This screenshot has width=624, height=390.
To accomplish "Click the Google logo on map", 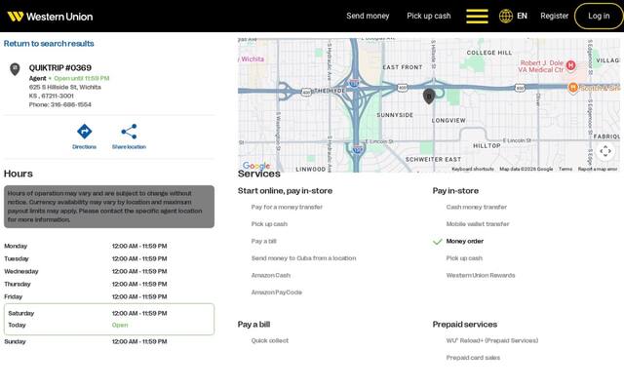I will click(256, 166).
